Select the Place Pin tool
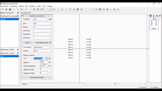The width and height of the screenshot is (162, 91). [70, 9]
